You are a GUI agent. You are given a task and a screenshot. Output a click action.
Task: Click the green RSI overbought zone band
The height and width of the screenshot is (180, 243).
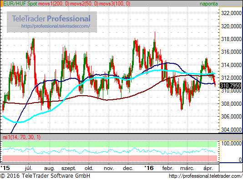coord(110,144)
